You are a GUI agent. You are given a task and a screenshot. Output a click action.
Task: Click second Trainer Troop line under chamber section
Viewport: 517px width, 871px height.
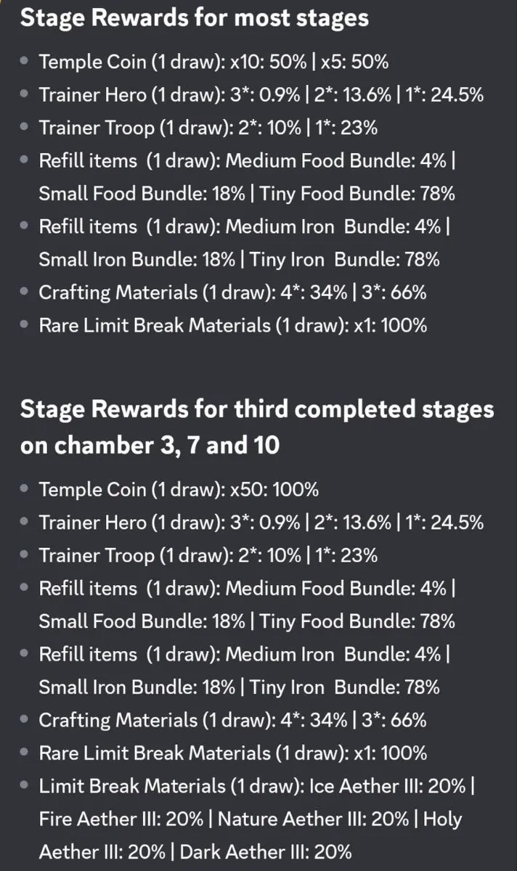[x=208, y=555]
